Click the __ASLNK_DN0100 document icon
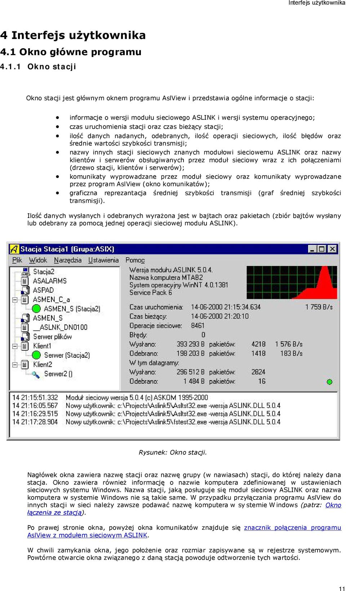 [x=25, y=327]
